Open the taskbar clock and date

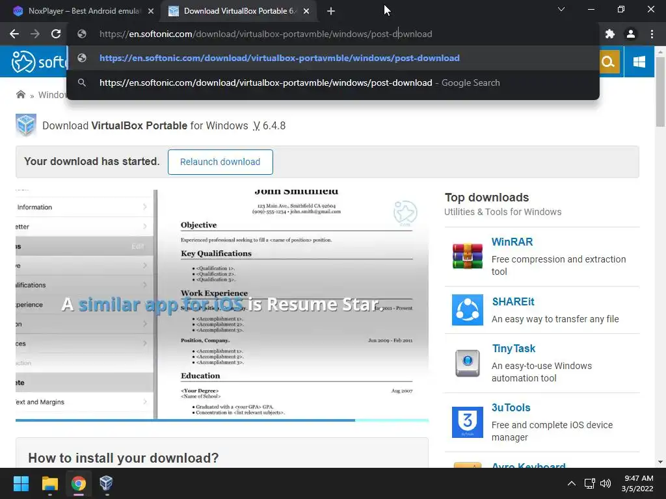pos(637,483)
